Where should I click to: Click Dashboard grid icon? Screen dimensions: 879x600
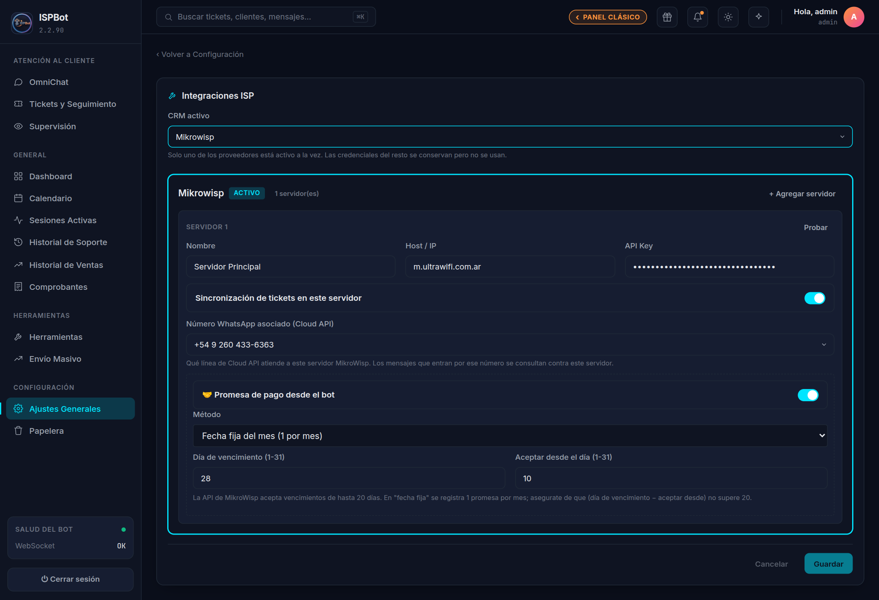[x=18, y=176]
